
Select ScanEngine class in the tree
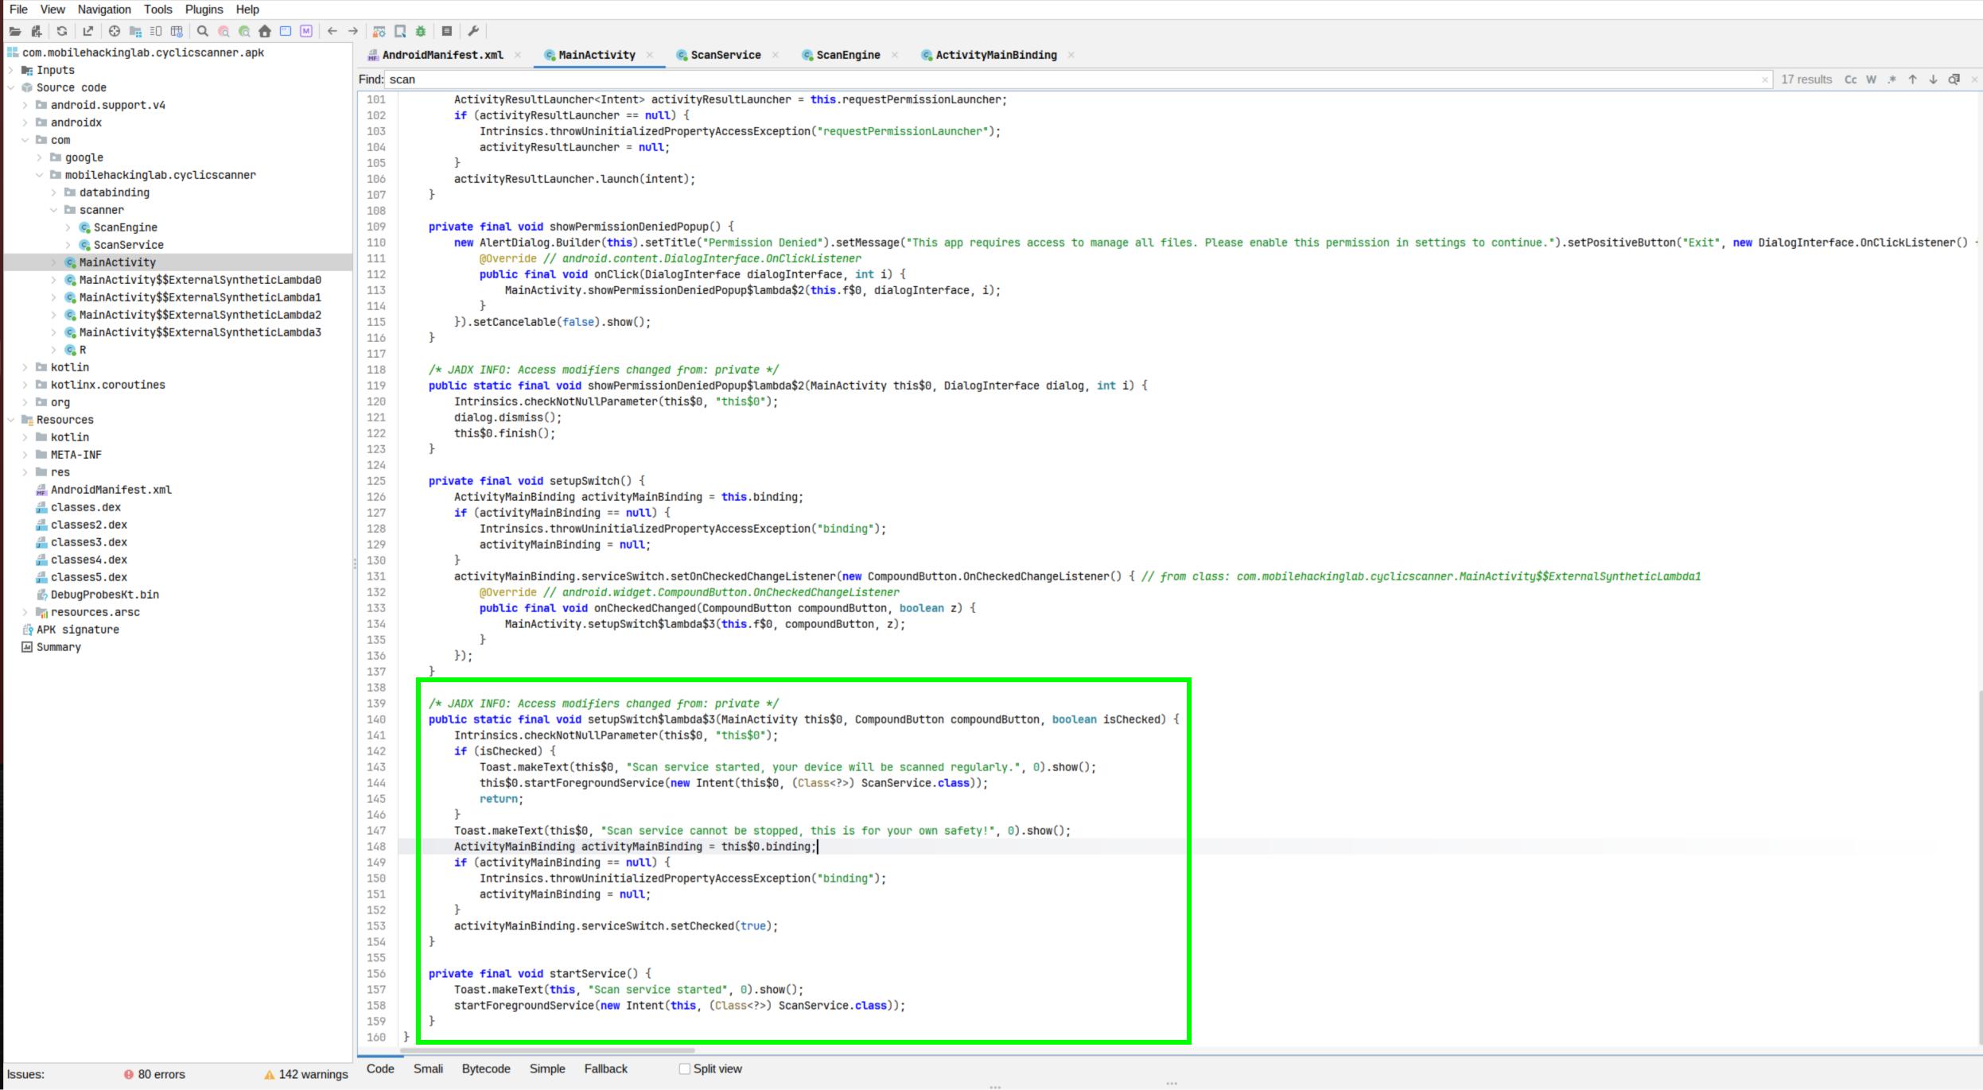tap(126, 227)
